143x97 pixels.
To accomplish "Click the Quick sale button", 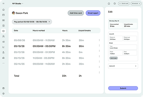I will tap(124, 3).
